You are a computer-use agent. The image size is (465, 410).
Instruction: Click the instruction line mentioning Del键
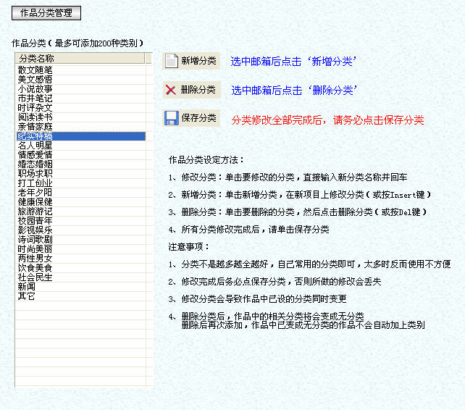coord(298,212)
